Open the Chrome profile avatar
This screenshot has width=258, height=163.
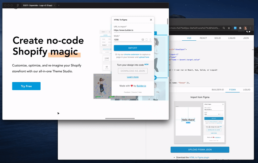coord(245,28)
